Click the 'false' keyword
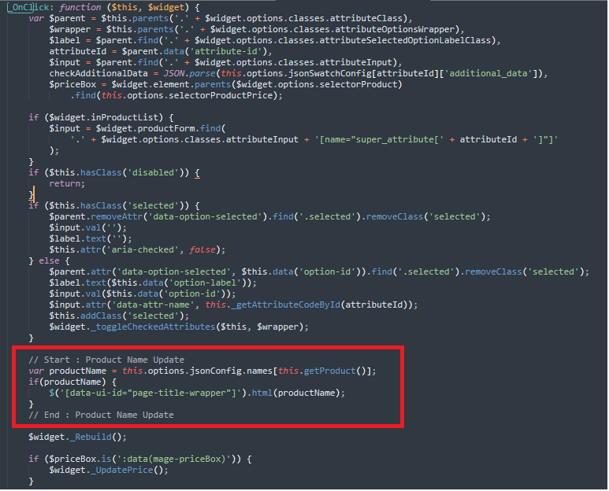 click(202, 249)
